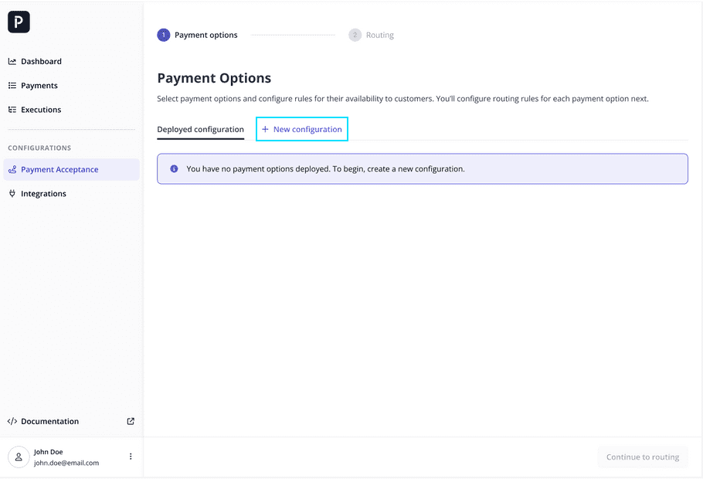Switch to Deployed configuration tab
703x479 pixels.
point(200,130)
